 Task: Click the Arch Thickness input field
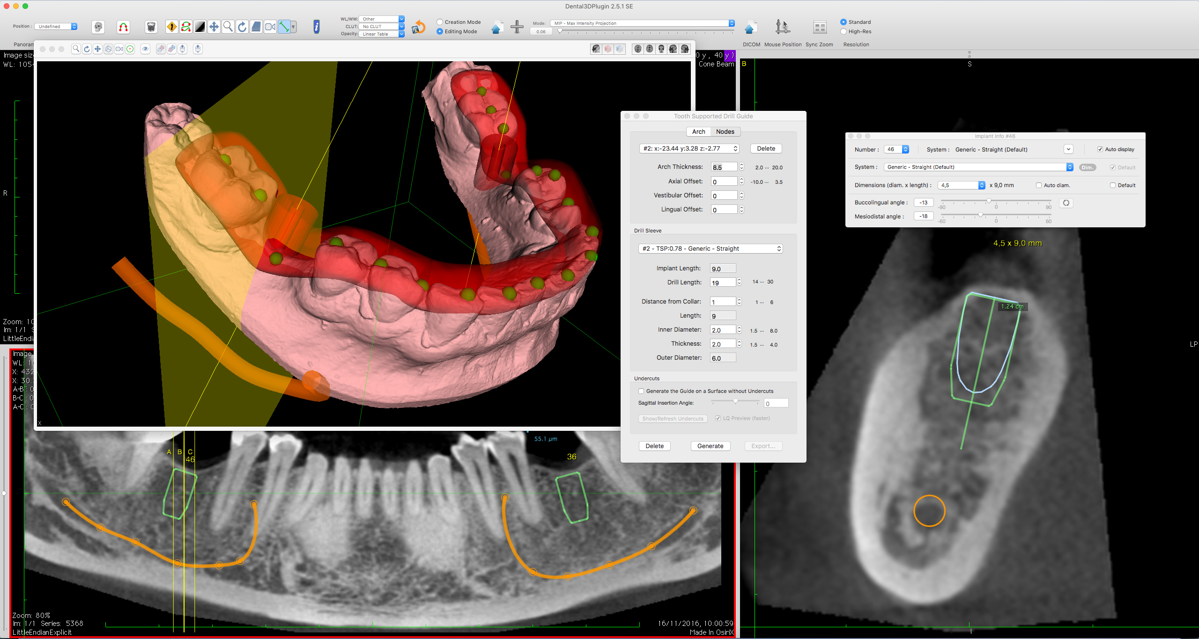724,167
